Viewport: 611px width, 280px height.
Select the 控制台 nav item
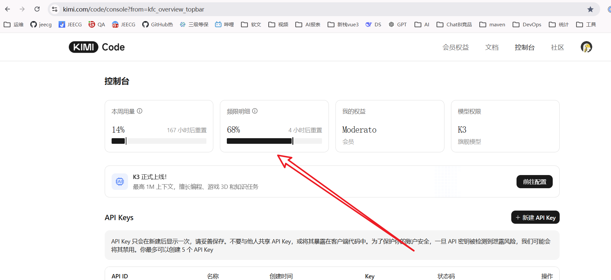coord(525,47)
